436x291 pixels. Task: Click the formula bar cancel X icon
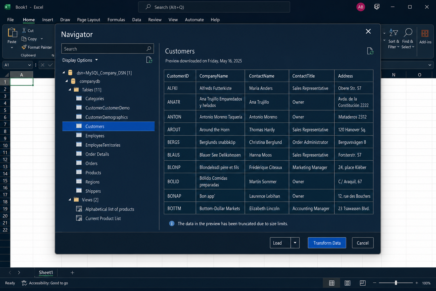(x=43, y=65)
